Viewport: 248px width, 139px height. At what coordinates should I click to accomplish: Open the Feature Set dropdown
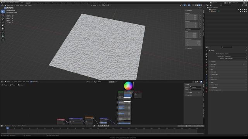click(236, 56)
